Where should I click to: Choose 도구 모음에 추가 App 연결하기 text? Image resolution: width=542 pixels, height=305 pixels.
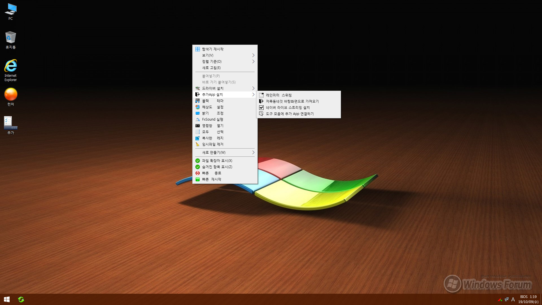290,114
